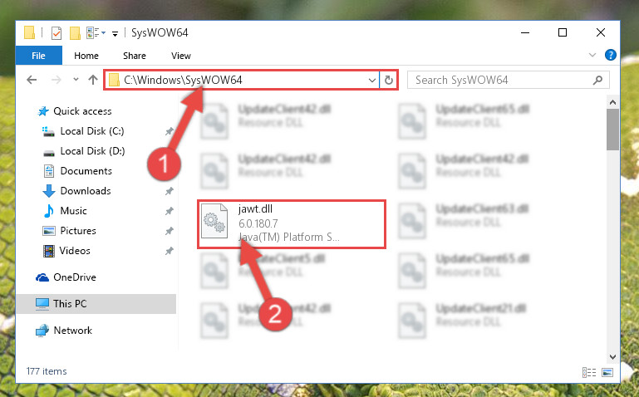This screenshot has height=397, width=639.
Task: Expand the address bar history dropdown
Action: [371, 81]
